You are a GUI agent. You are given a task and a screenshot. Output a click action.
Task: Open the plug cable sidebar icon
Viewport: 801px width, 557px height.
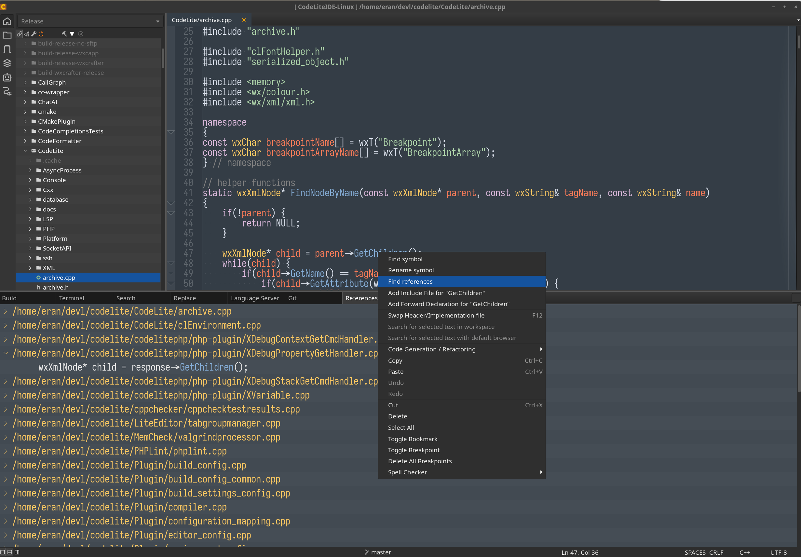point(7,91)
